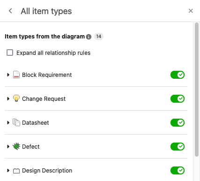The image size is (200, 181).
Task: Turn off the Design Description switch
Action: (x=178, y=170)
